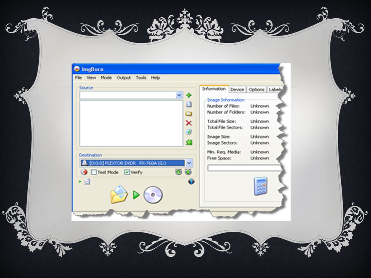Click the erase disc icon beside Test Mode
The height and width of the screenshot is (278, 371).
tap(84, 172)
